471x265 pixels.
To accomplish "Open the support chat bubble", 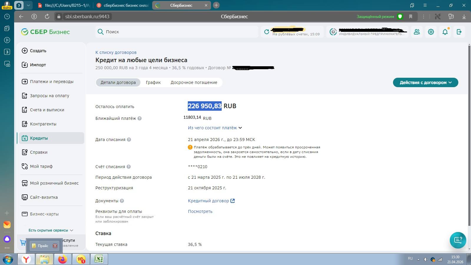I will (x=458, y=240).
